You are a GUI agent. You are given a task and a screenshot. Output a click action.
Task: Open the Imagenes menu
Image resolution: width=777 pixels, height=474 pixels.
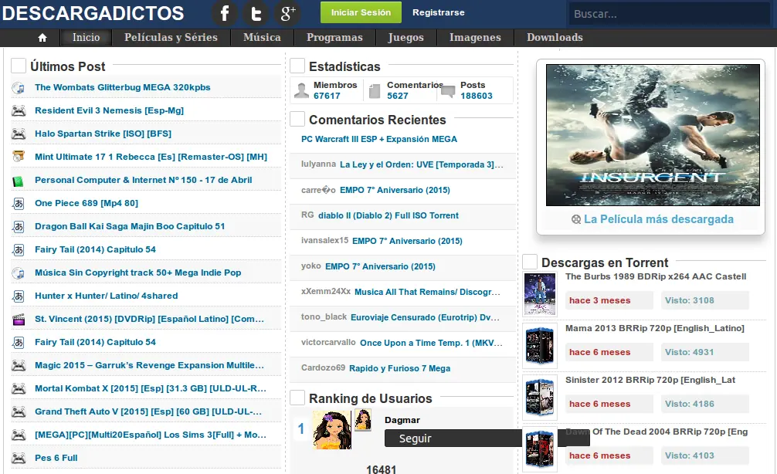(475, 38)
